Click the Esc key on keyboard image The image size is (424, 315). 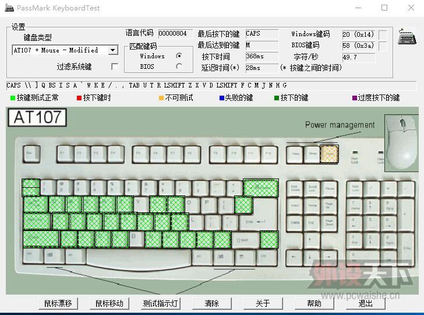tap(31, 154)
